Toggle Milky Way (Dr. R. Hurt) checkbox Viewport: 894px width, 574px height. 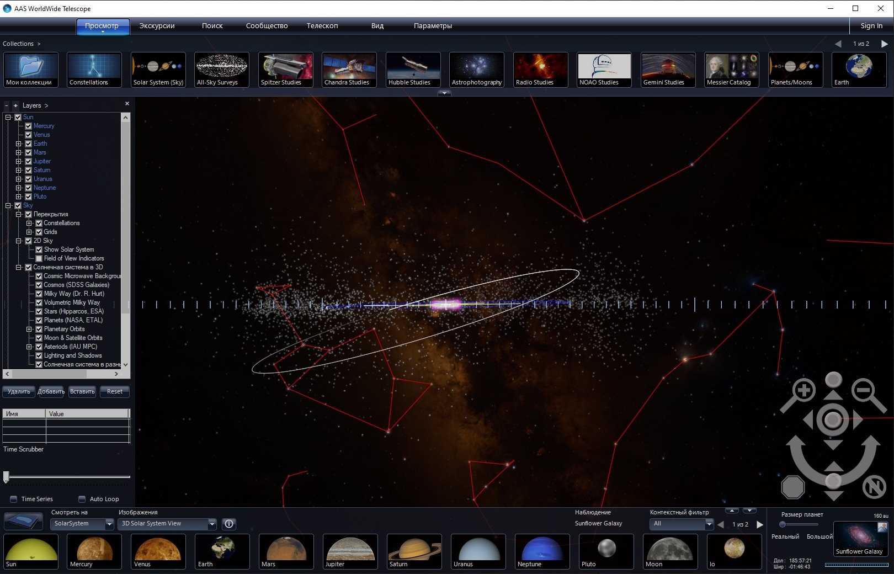coord(39,294)
